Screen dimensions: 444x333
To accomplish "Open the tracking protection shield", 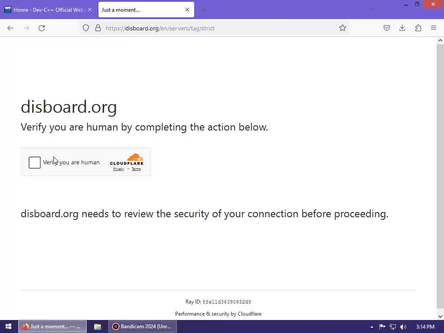I will click(x=86, y=28).
